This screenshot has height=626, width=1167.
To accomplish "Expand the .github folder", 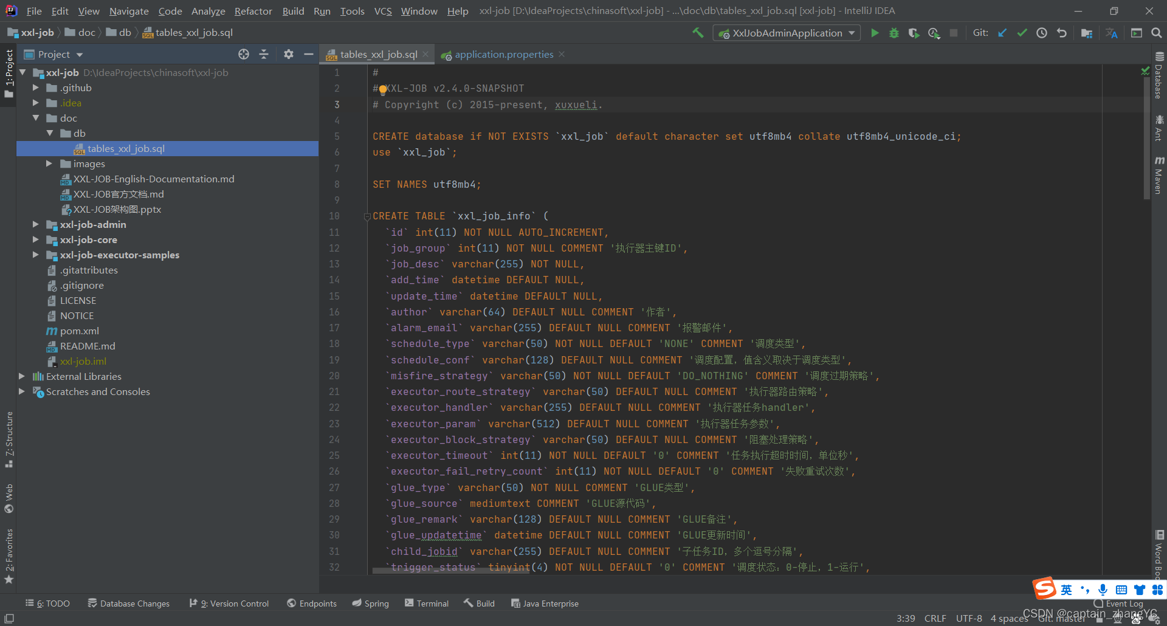I will point(36,88).
